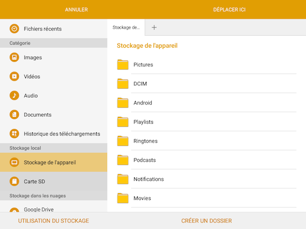Click the Notifications folder name
306x229 pixels.
[149, 179]
